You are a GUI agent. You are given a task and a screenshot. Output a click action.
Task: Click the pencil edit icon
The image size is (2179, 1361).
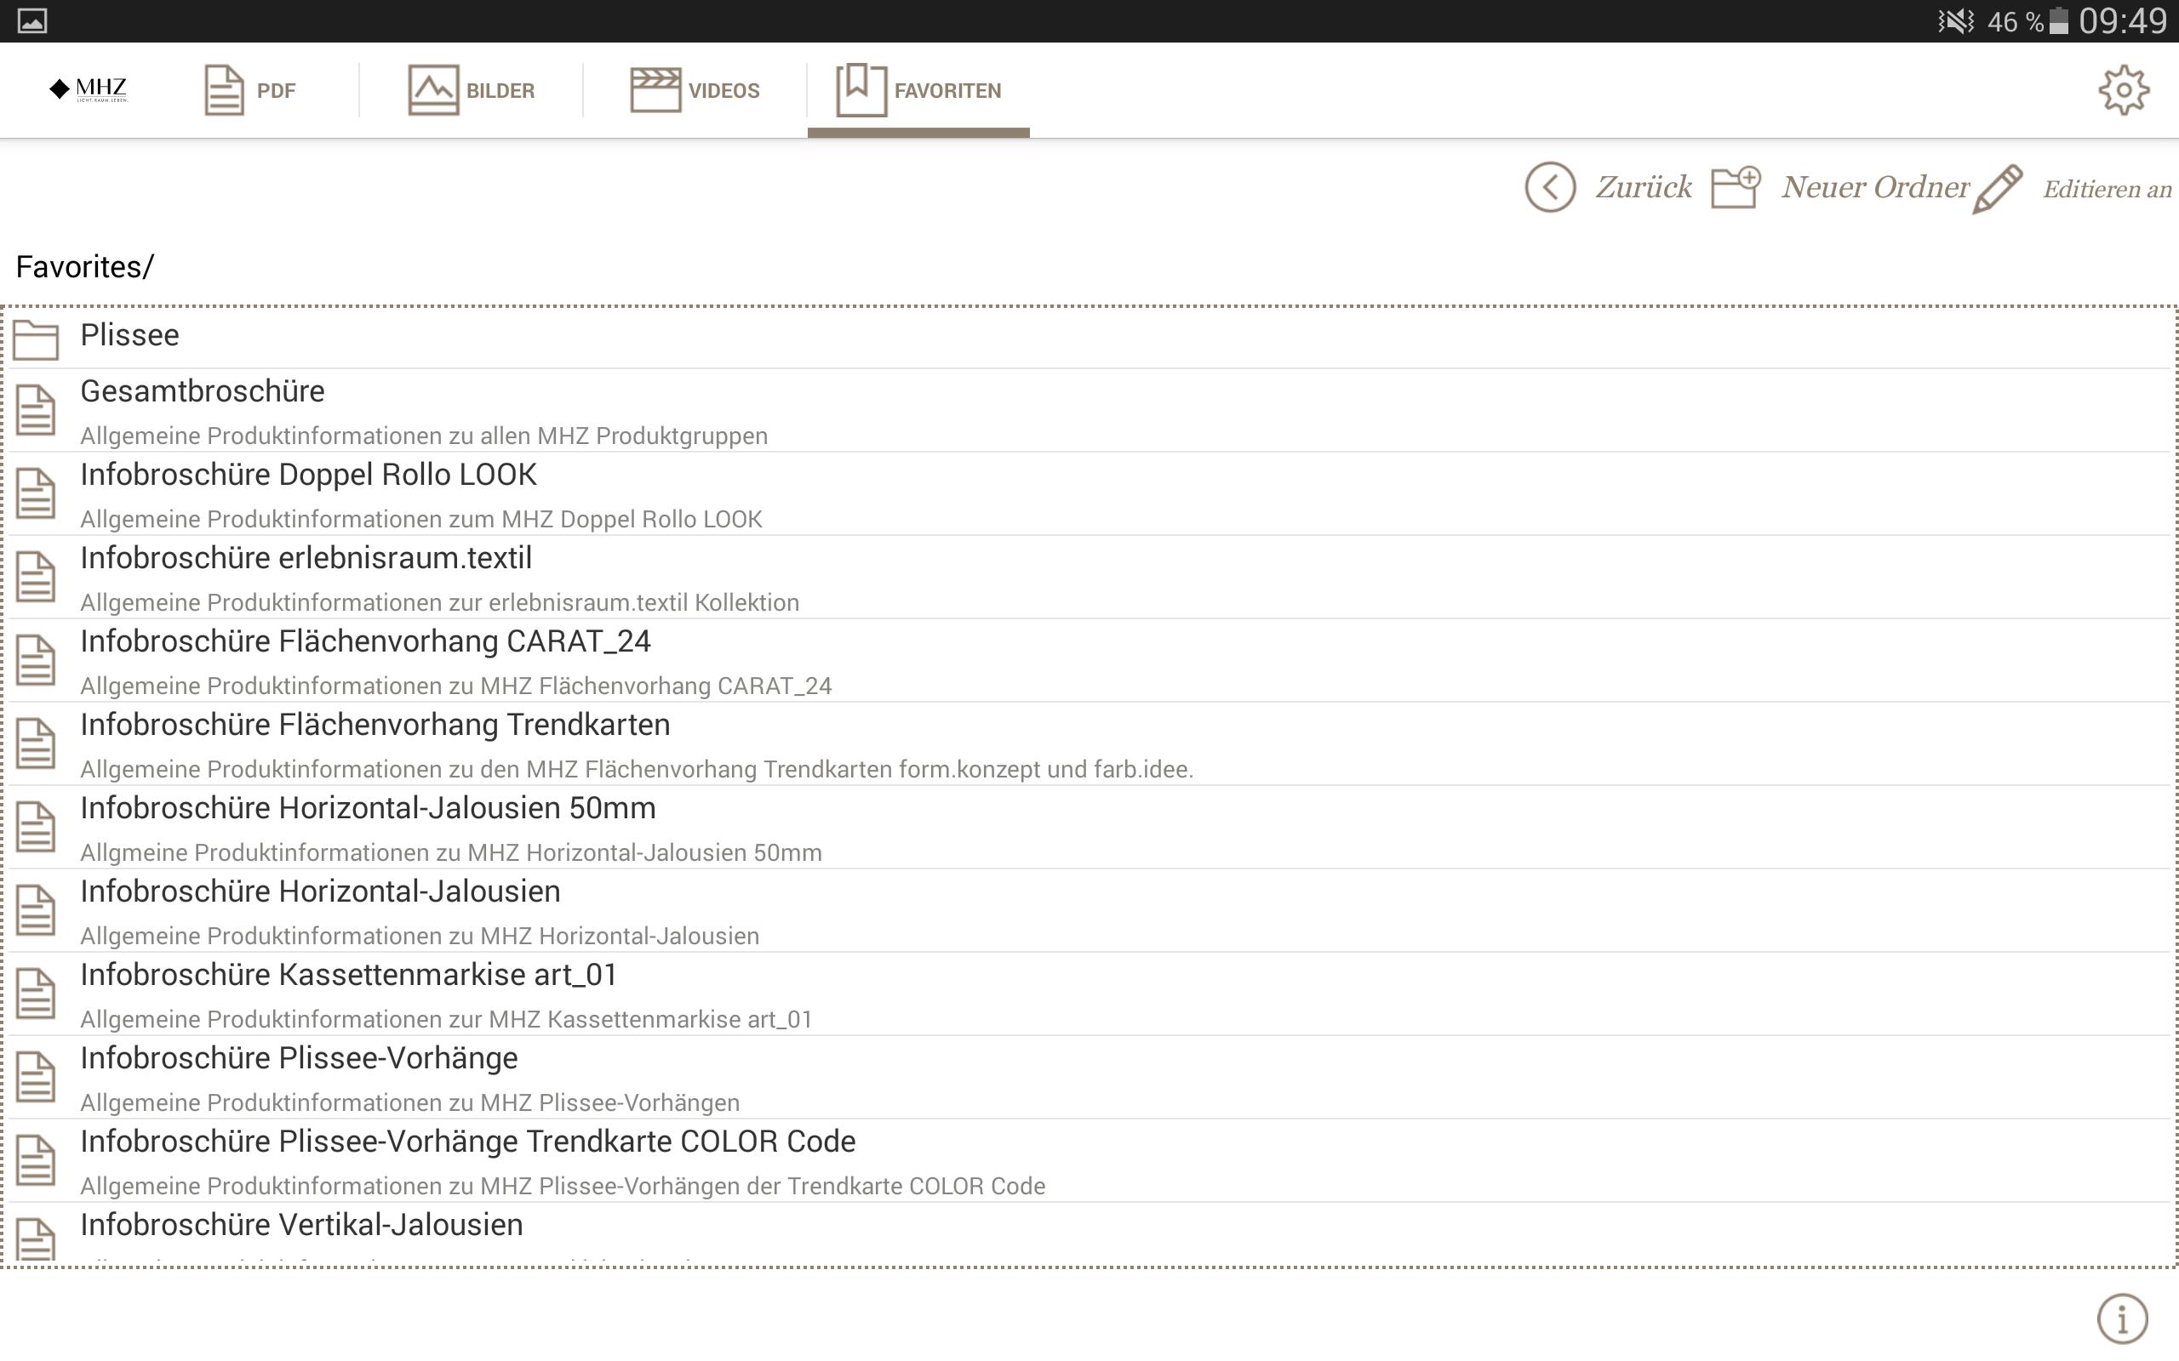pyautogui.click(x=1997, y=188)
